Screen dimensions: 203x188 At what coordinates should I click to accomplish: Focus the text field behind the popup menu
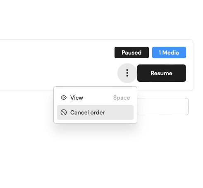click(162, 107)
